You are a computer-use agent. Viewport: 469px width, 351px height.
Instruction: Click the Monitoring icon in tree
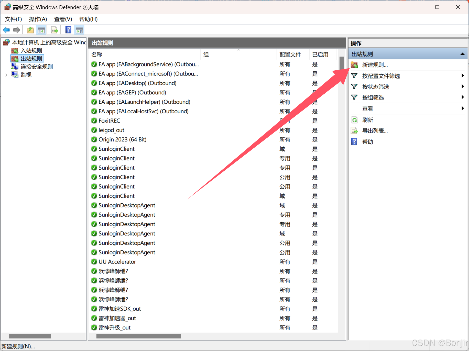(x=15, y=75)
